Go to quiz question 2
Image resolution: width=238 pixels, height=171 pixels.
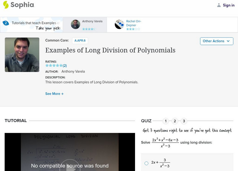pos(175,121)
